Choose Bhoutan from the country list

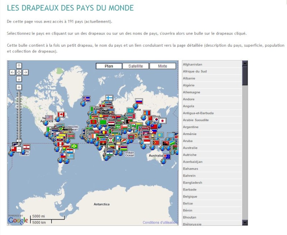tap(212, 218)
